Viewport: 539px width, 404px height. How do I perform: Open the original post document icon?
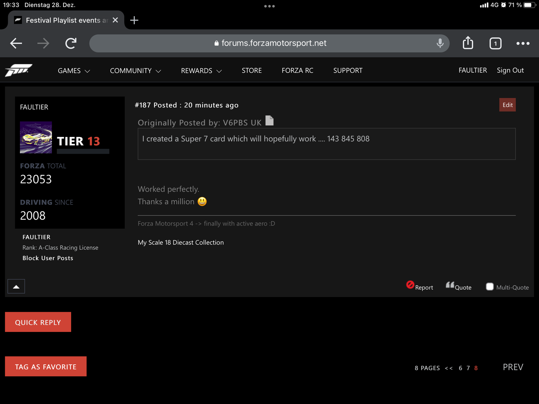coord(269,121)
